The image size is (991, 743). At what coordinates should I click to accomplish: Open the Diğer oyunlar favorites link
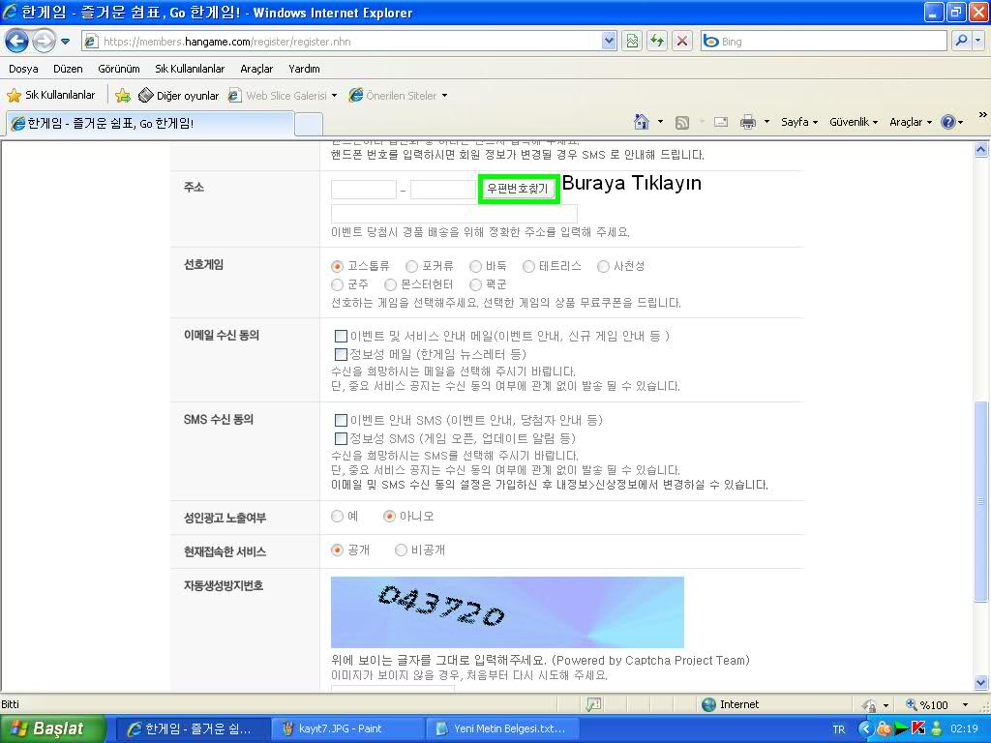179,96
